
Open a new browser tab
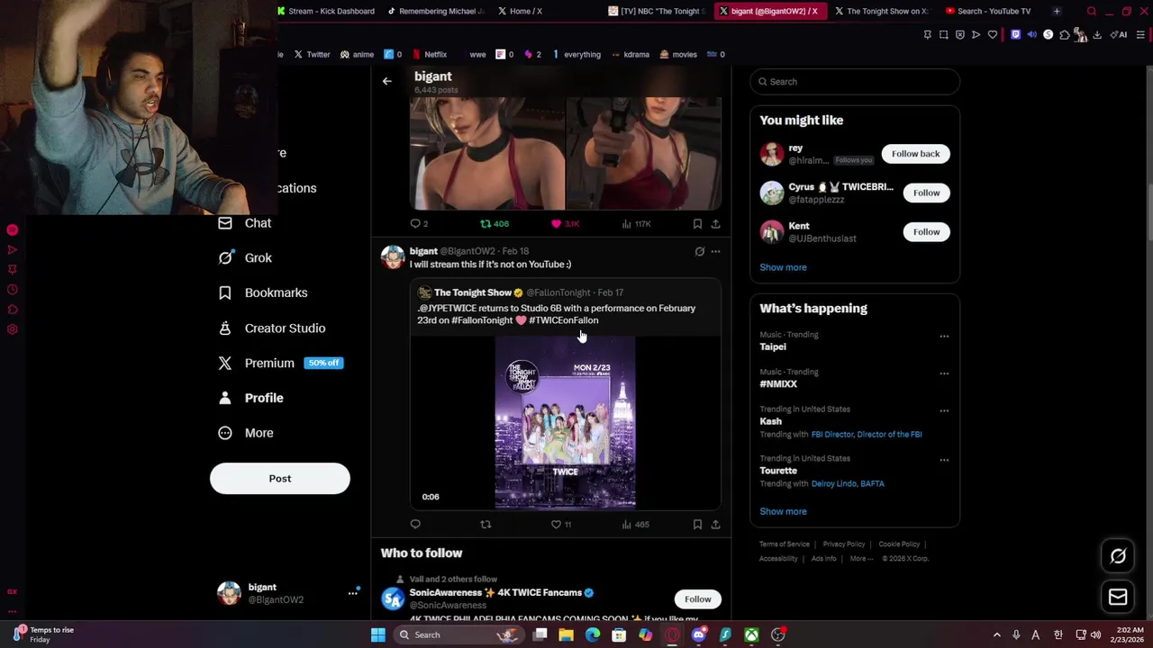(x=1057, y=11)
